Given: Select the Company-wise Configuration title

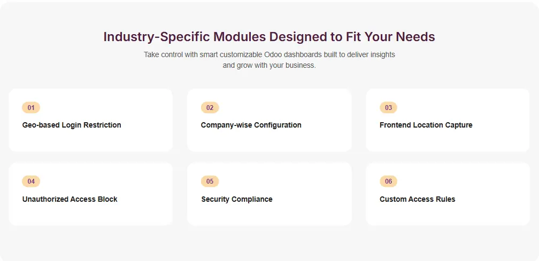Looking at the screenshot, I should click(251, 125).
